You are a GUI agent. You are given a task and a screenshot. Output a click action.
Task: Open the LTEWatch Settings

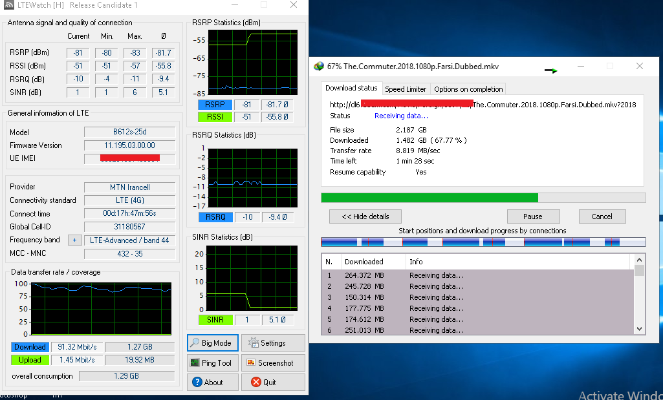tap(273, 343)
